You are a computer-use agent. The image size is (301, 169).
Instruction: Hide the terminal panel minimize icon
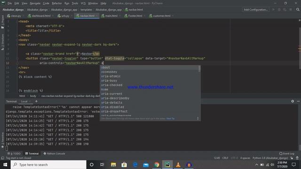tap(298, 101)
